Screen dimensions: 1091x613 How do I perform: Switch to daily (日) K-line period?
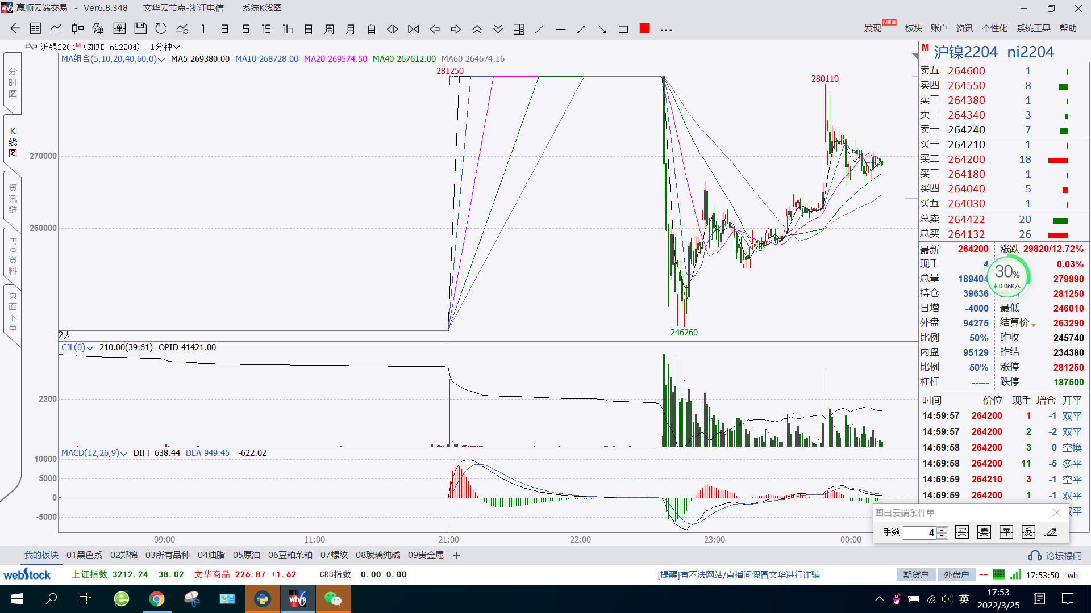tap(309, 29)
